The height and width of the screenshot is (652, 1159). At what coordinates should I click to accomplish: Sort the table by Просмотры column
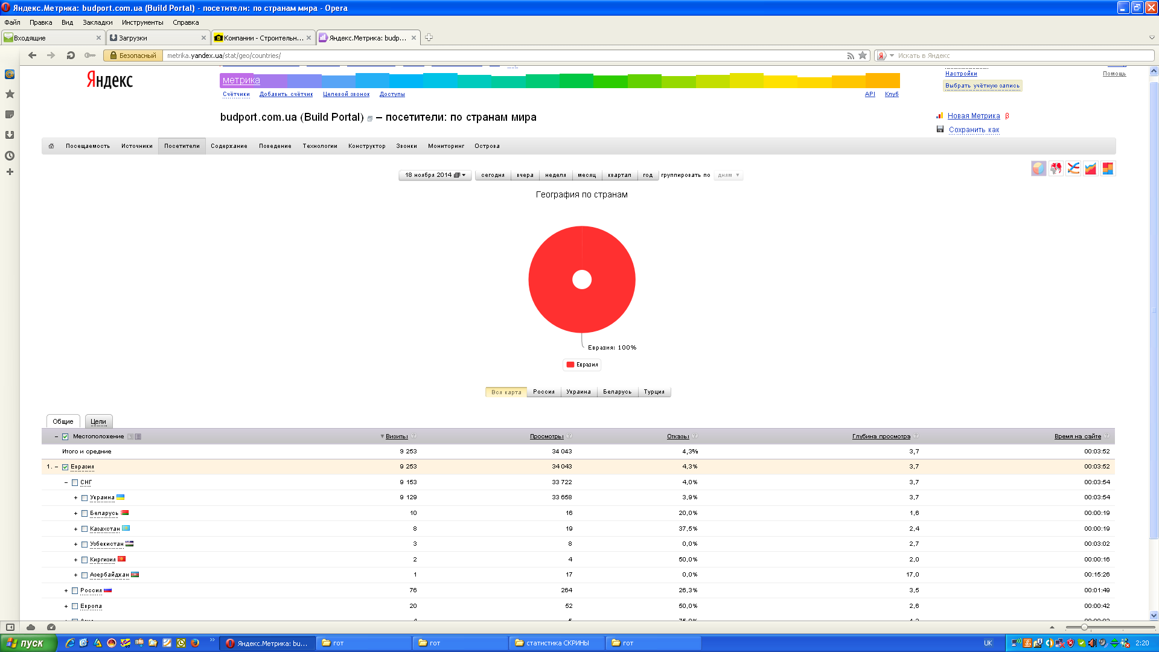(x=546, y=436)
